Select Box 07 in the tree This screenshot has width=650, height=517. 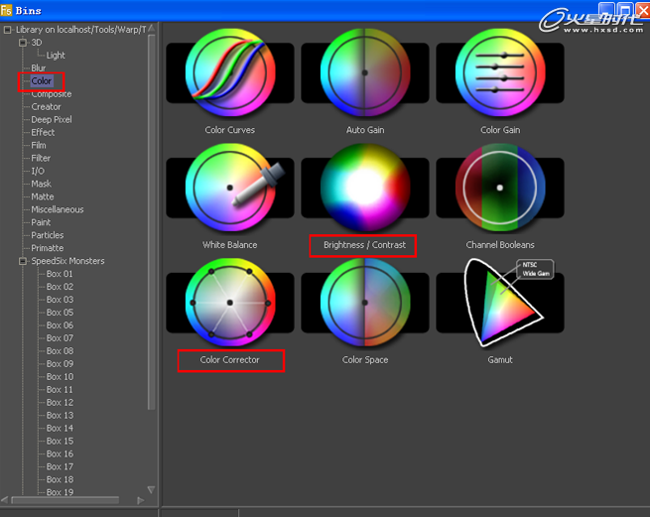[60, 338]
